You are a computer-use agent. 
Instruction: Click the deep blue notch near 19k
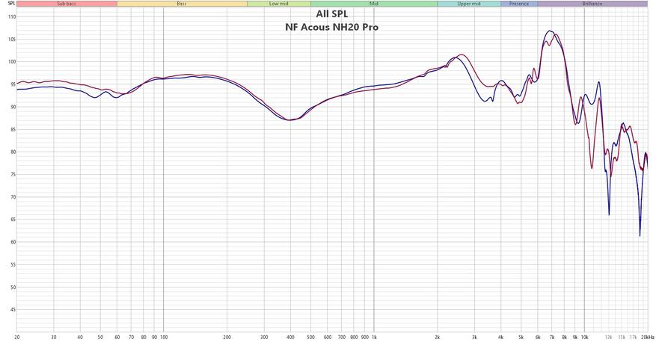point(640,235)
